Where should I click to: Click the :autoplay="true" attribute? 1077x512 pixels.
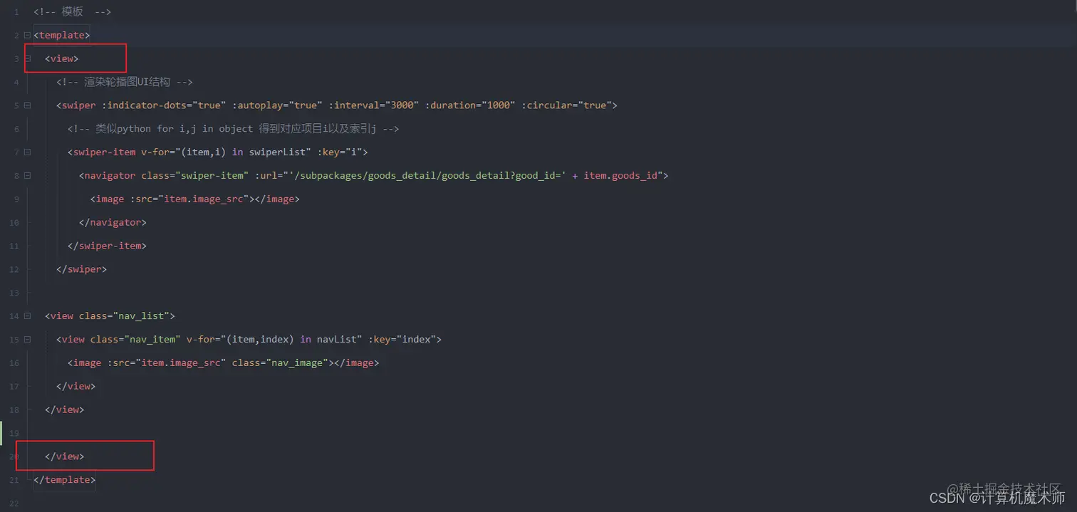pyautogui.click(x=278, y=105)
